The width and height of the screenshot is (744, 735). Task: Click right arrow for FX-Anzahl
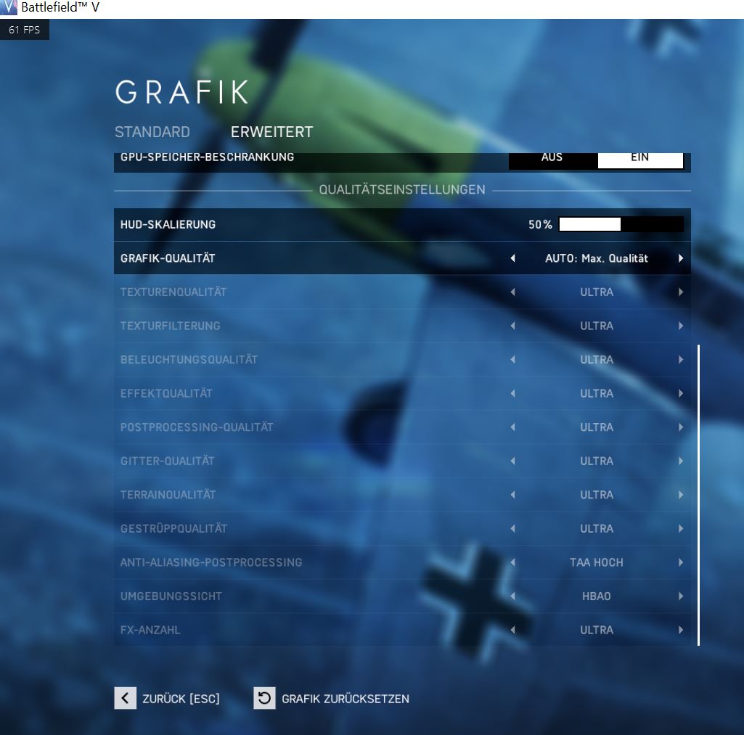tap(681, 630)
